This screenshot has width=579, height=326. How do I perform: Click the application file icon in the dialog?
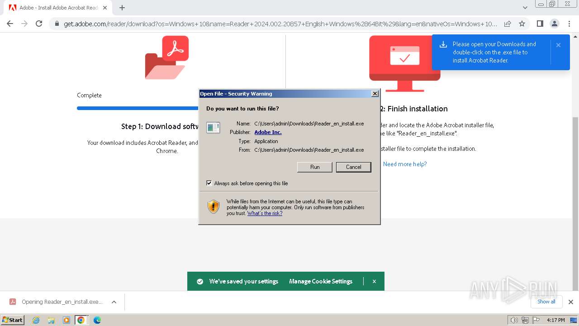coord(213,128)
